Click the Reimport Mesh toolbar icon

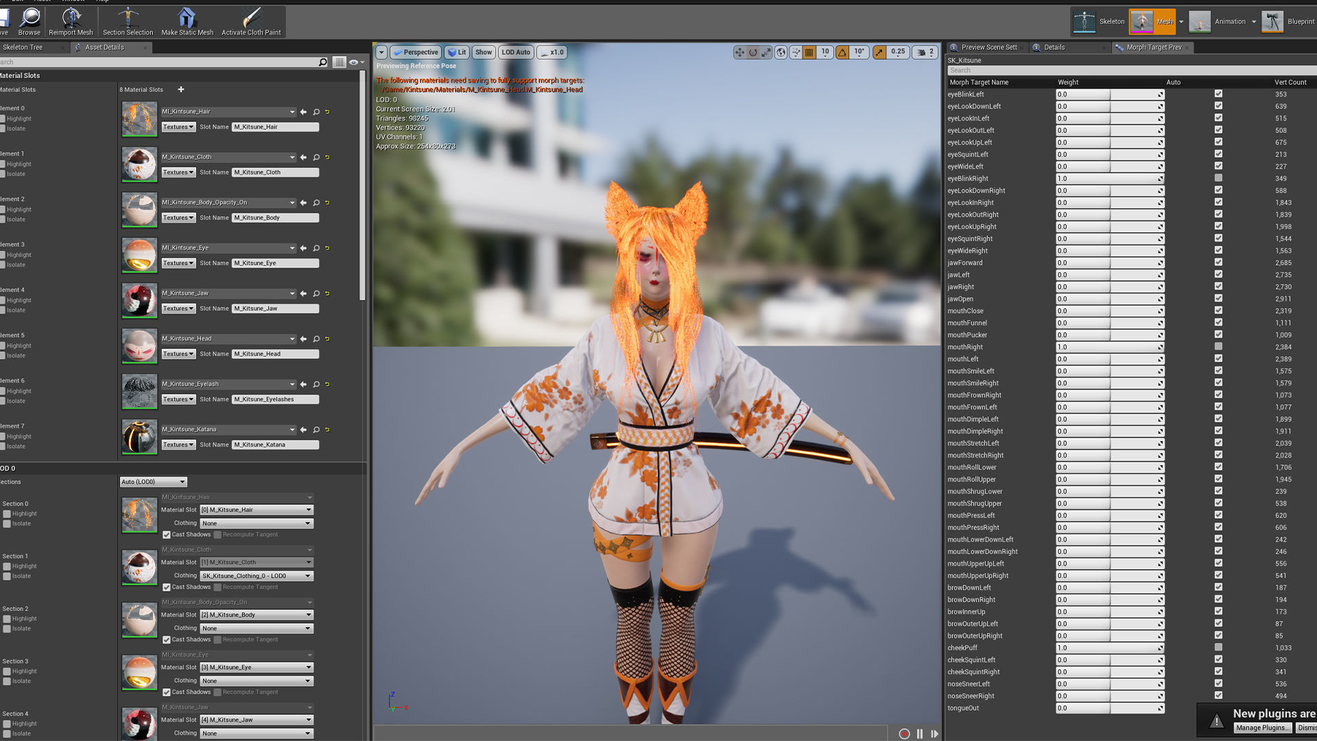tap(71, 21)
